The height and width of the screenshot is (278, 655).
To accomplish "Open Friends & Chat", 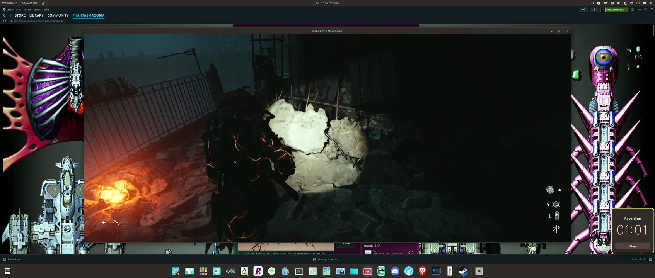I will click(641, 259).
